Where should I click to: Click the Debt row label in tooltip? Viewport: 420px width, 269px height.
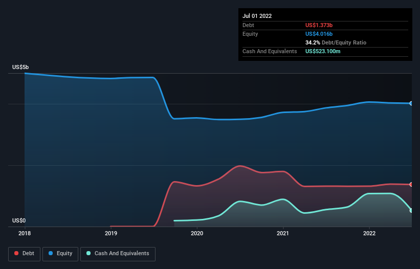(248, 25)
